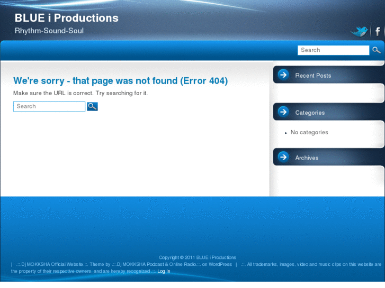Viewport: 385px width, 288px height.
Task: Open the Dj MOKKSHA Podcast & Online Radio link
Action: pyautogui.click(x=156, y=264)
